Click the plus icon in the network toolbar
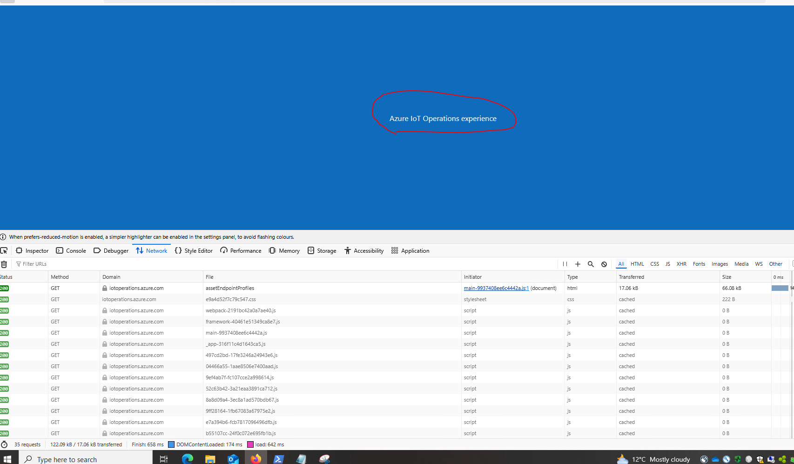The image size is (794, 464). (578, 264)
